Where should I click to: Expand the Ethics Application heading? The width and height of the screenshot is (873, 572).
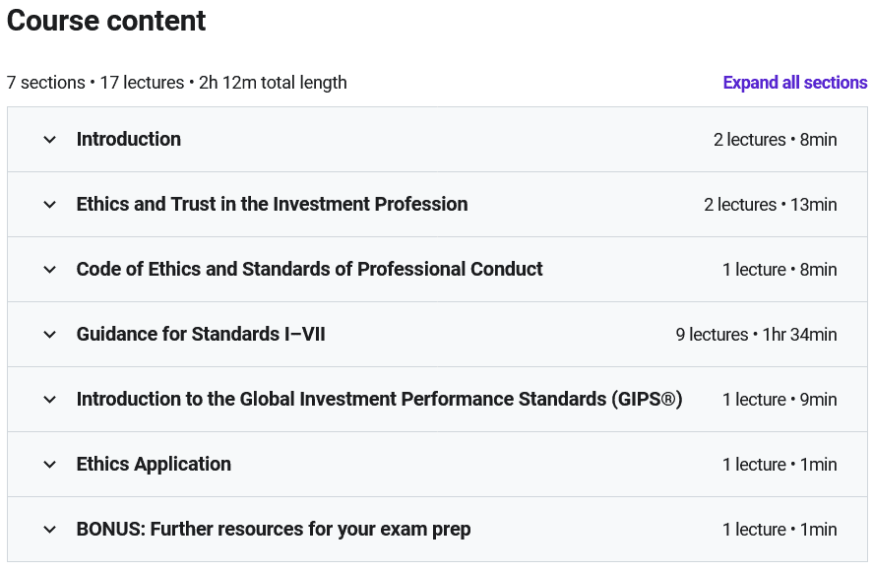pyautogui.click(x=154, y=465)
